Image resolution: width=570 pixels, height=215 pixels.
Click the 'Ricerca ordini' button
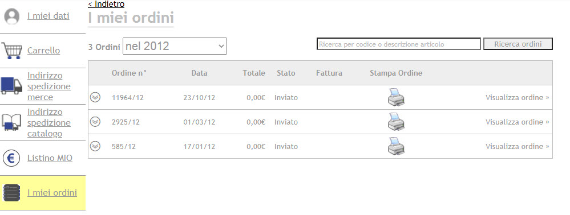click(518, 44)
